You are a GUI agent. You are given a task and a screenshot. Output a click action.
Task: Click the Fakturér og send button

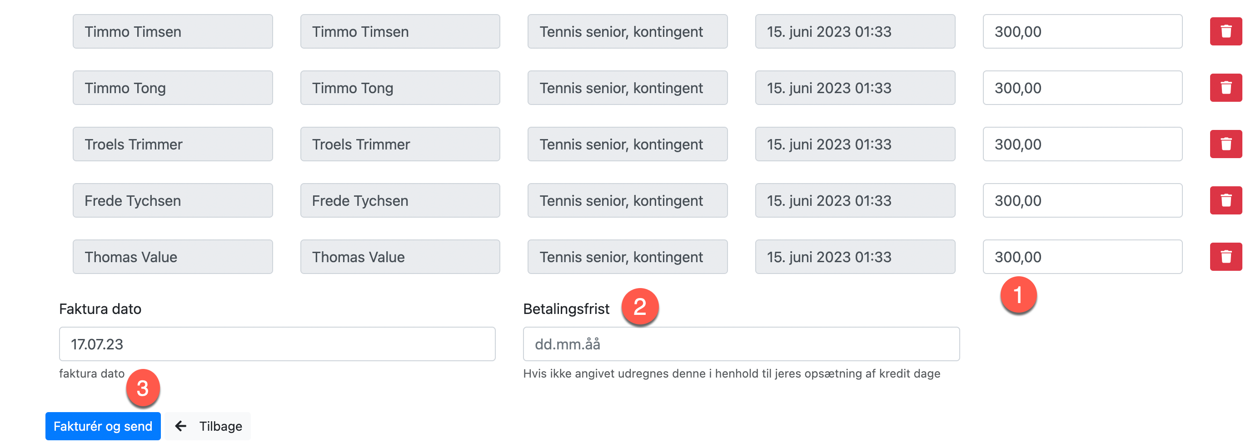103,426
